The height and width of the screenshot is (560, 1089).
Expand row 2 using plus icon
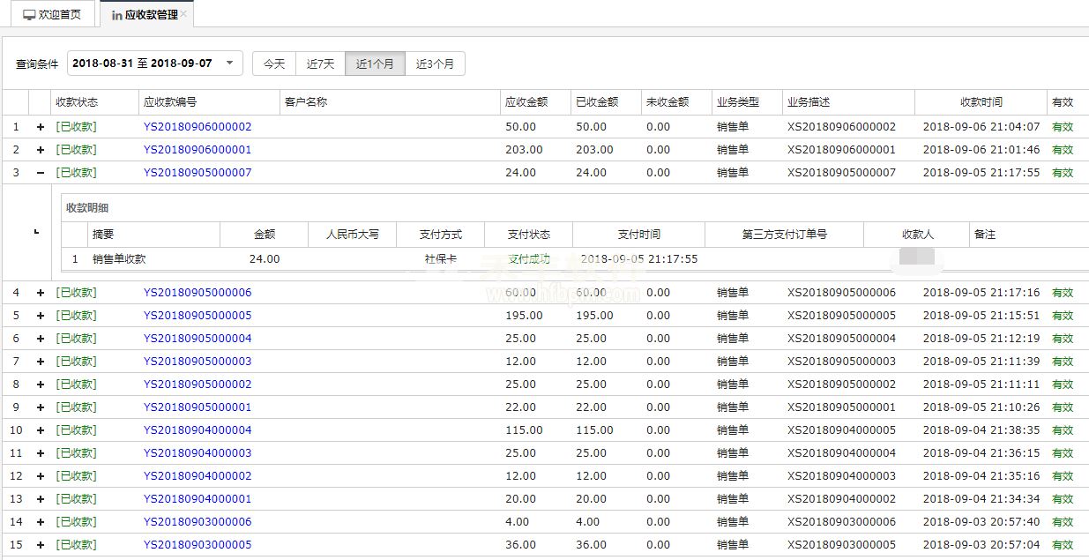click(41, 150)
